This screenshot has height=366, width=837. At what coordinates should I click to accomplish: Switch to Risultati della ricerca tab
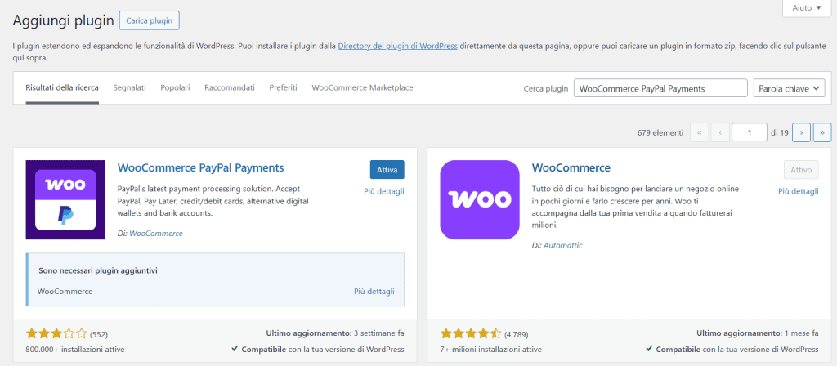click(62, 87)
